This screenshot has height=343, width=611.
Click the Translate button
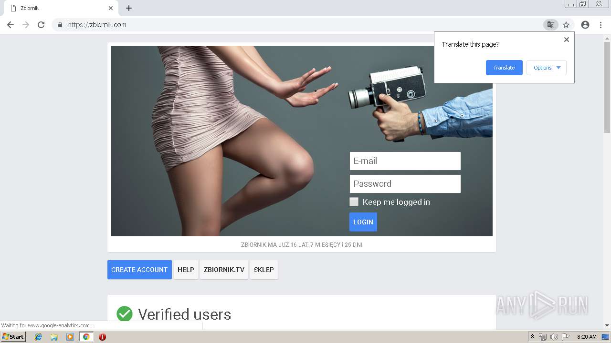point(504,68)
